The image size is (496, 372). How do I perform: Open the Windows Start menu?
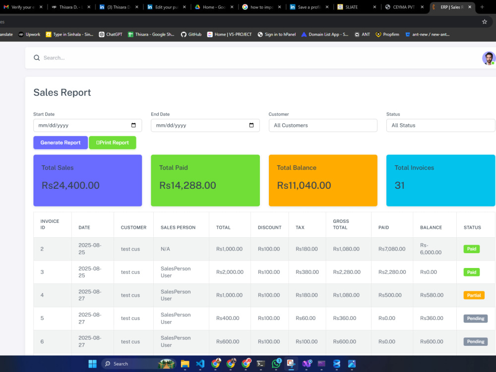(92, 364)
